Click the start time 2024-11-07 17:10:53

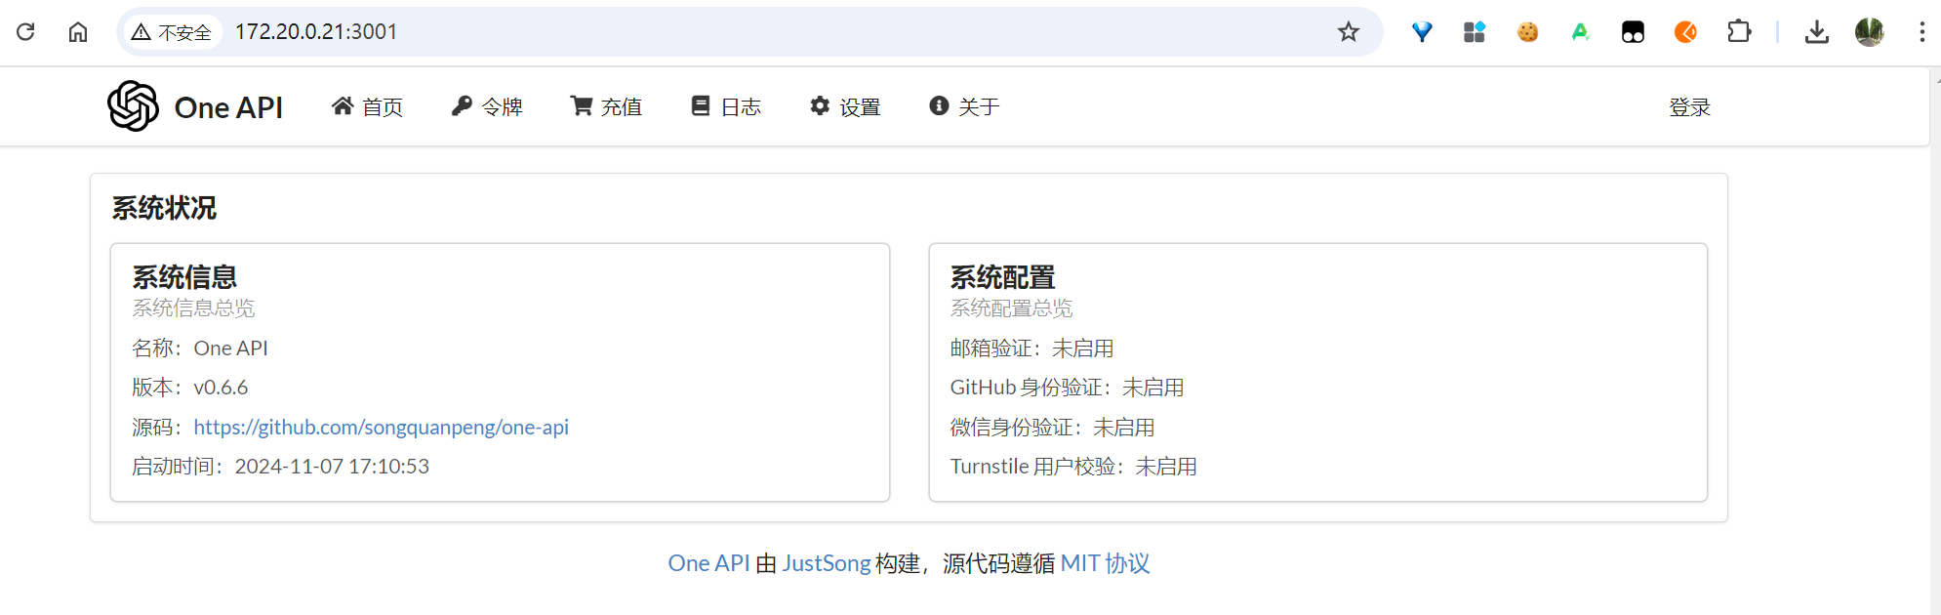[x=332, y=467]
